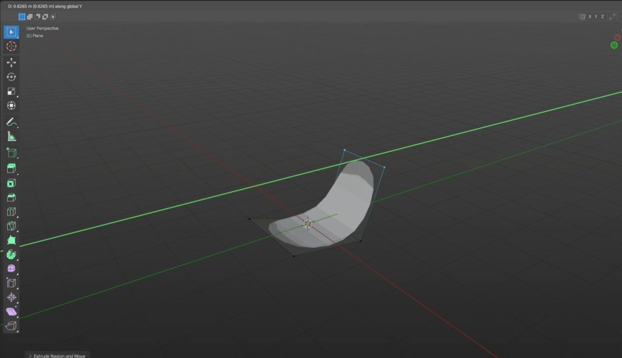Activate the Bevel tool
Image resolution: width=622 pixels, height=358 pixels.
(11, 198)
